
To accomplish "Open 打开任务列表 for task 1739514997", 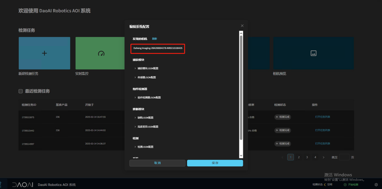I will pos(323,143).
